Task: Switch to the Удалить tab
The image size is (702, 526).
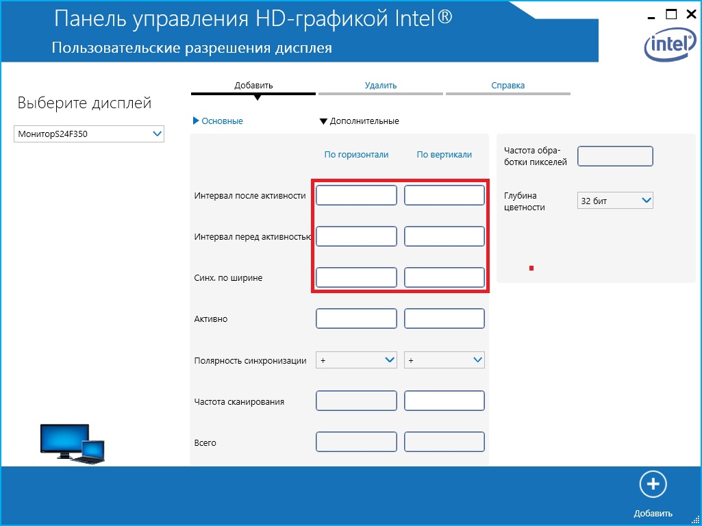Action: click(381, 86)
